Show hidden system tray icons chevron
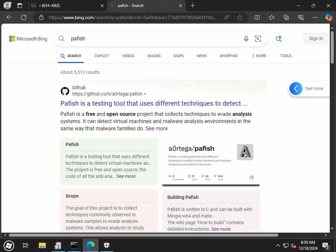Viewport: 336px width, 252px height. point(278,245)
